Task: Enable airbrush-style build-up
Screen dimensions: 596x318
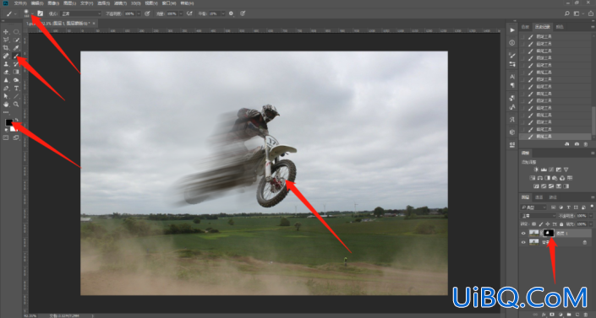Action: (189, 13)
